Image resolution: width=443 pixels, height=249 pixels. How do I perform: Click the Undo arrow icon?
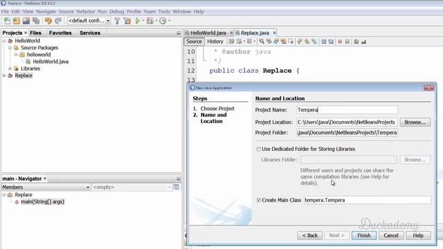click(x=48, y=21)
